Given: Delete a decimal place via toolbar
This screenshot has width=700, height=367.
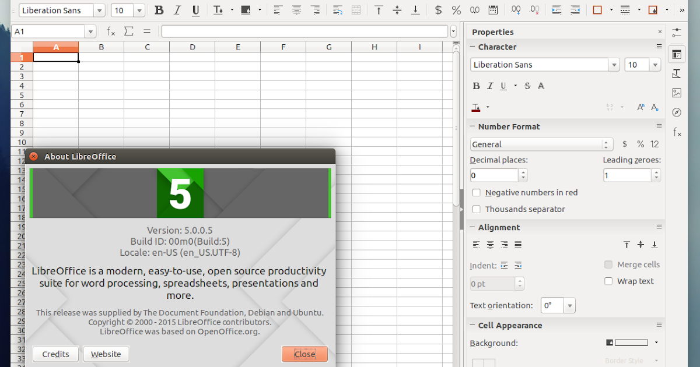Looking at the screenshot, I should tap(534, 10).
